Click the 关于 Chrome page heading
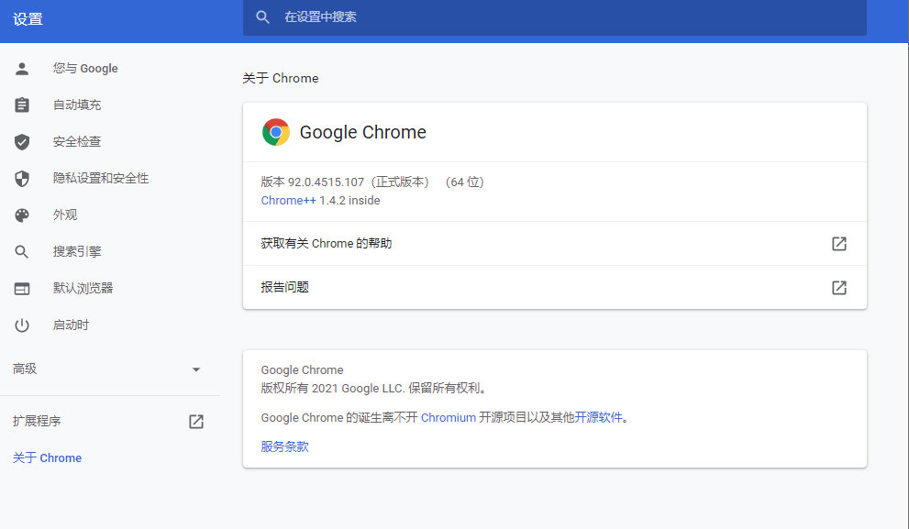 click(281, 78)
